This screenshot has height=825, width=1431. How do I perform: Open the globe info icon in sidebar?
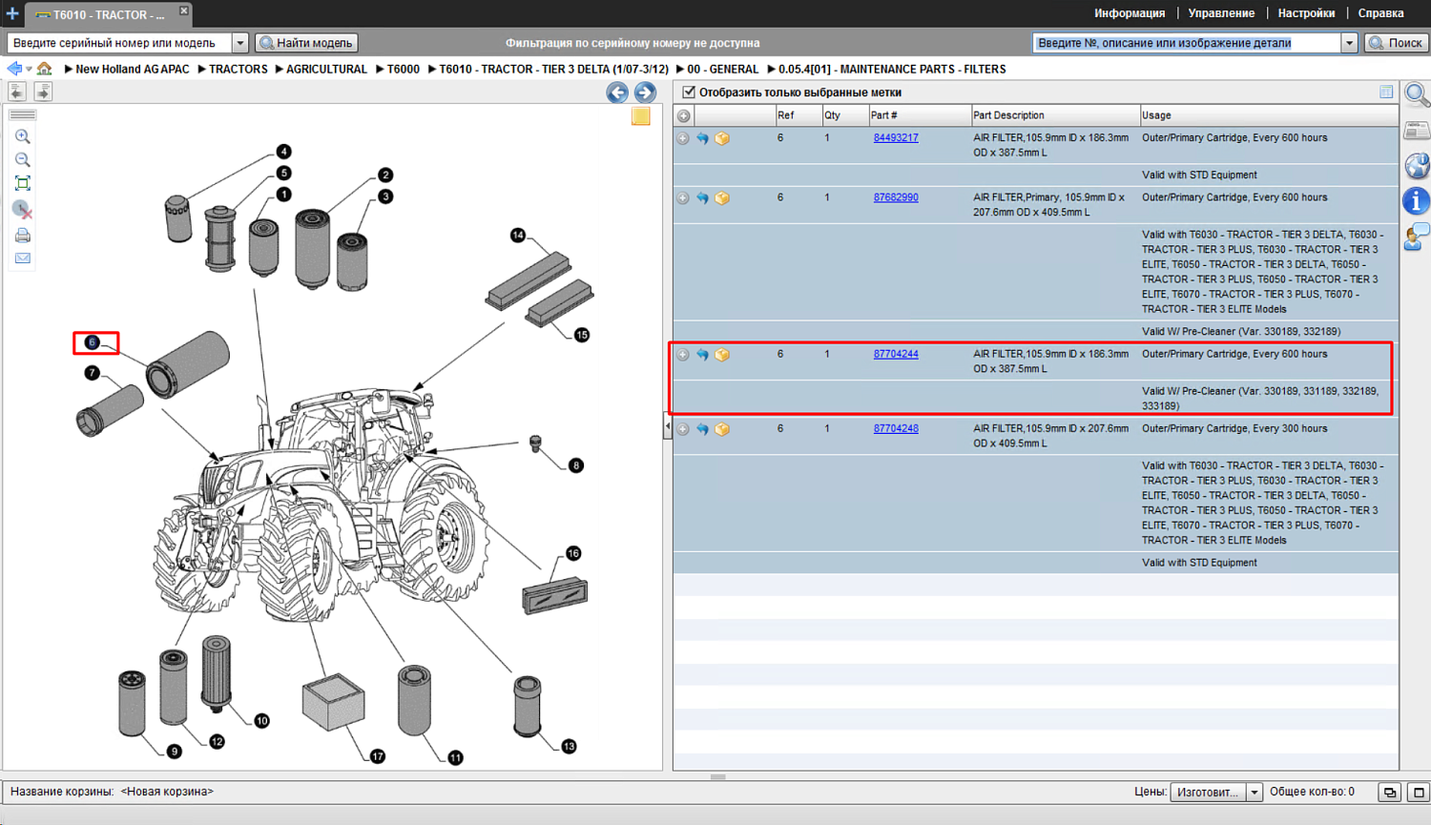tap(1417, 166)
